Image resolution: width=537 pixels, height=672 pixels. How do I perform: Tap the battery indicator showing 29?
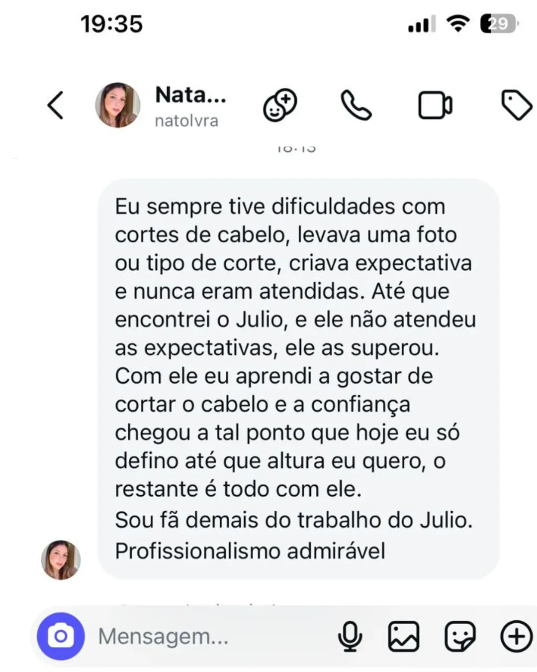[x=499, y=24]
